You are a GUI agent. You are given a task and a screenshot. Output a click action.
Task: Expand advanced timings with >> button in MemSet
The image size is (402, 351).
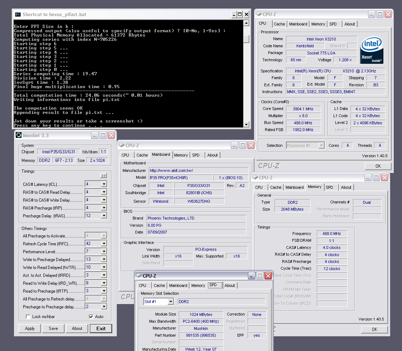coord(104,175)
